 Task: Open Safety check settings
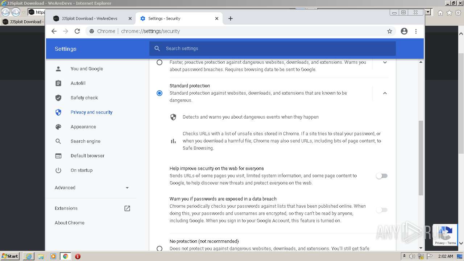pyautogui.click(x=84, y=98)
